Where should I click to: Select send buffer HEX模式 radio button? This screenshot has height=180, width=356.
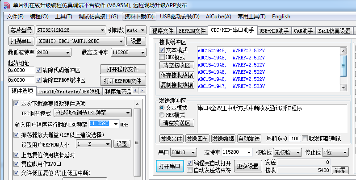pyautogui.click(x=162, y=115)
